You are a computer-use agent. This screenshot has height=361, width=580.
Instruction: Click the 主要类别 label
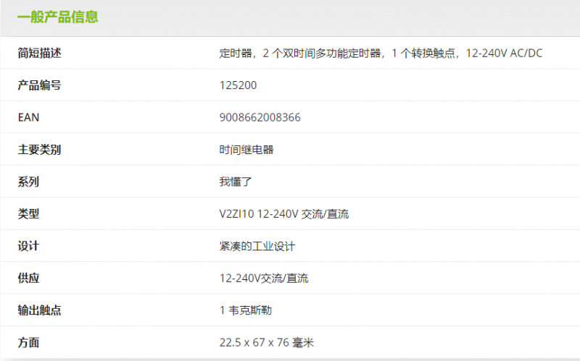pyautogui.click(x=39, y=150)
